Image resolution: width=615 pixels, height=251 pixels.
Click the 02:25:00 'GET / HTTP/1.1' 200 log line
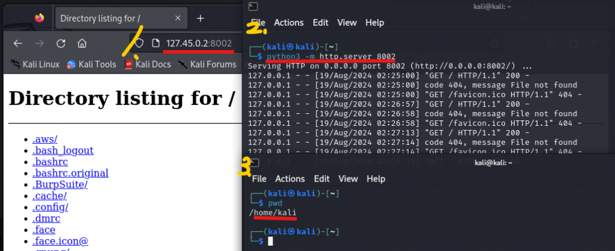coord(389,75)
